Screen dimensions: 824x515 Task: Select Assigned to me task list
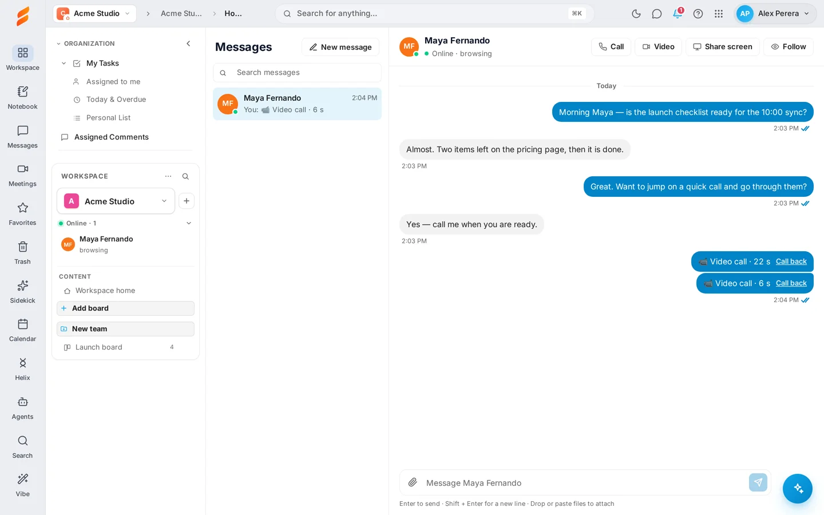coord(113,82)
